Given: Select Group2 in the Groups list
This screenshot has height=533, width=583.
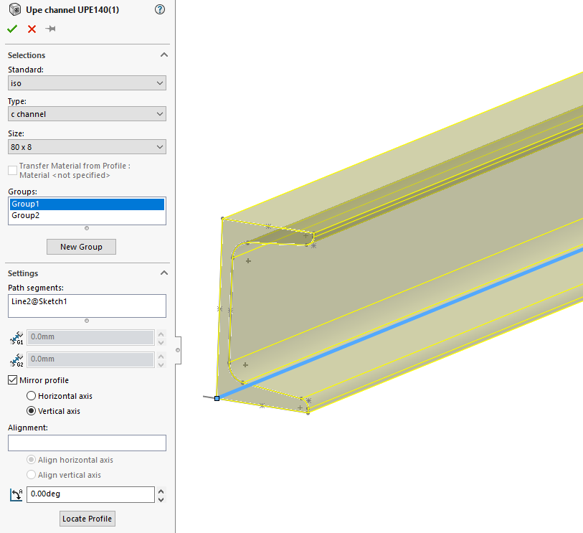Looking at the screenshot, I should 87,215.
